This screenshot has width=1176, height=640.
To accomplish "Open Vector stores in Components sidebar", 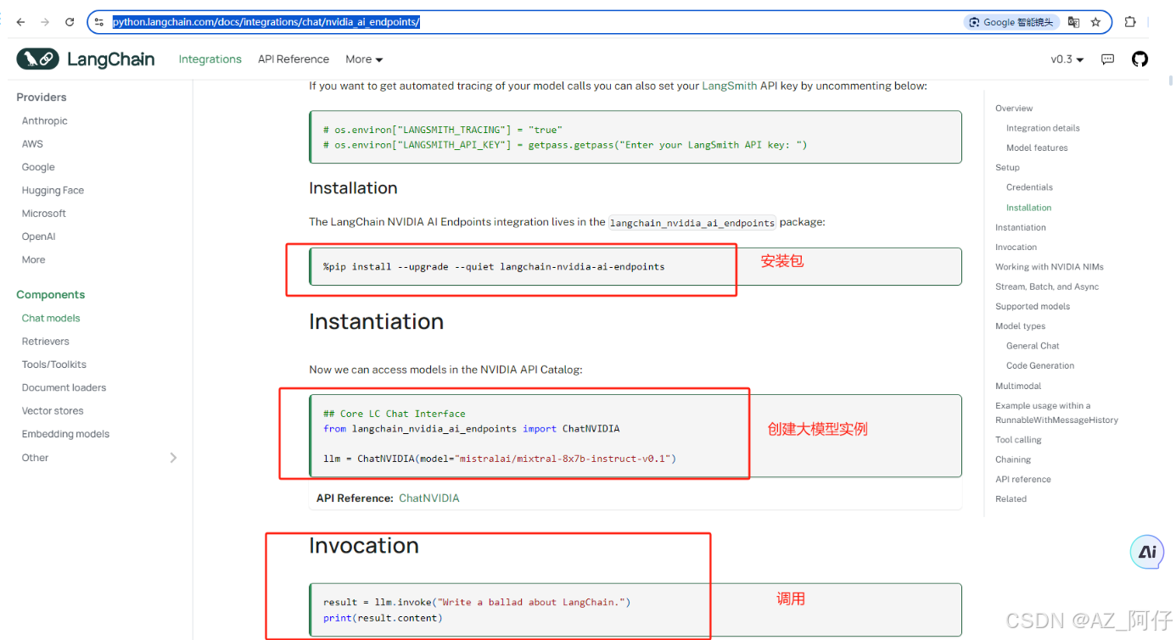I will click(53, 410).
